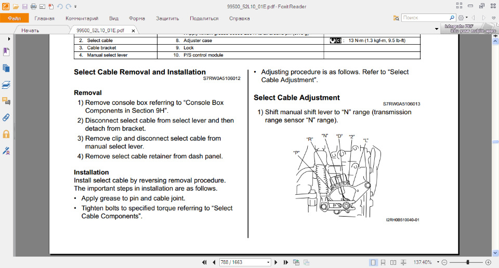The image size is (499, 268).
Task: Open a file with the folder icon
Action: [x=16, y=6]
